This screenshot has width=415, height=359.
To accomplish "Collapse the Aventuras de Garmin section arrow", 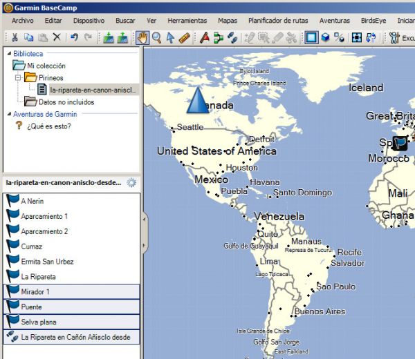I will coord(9,114).
